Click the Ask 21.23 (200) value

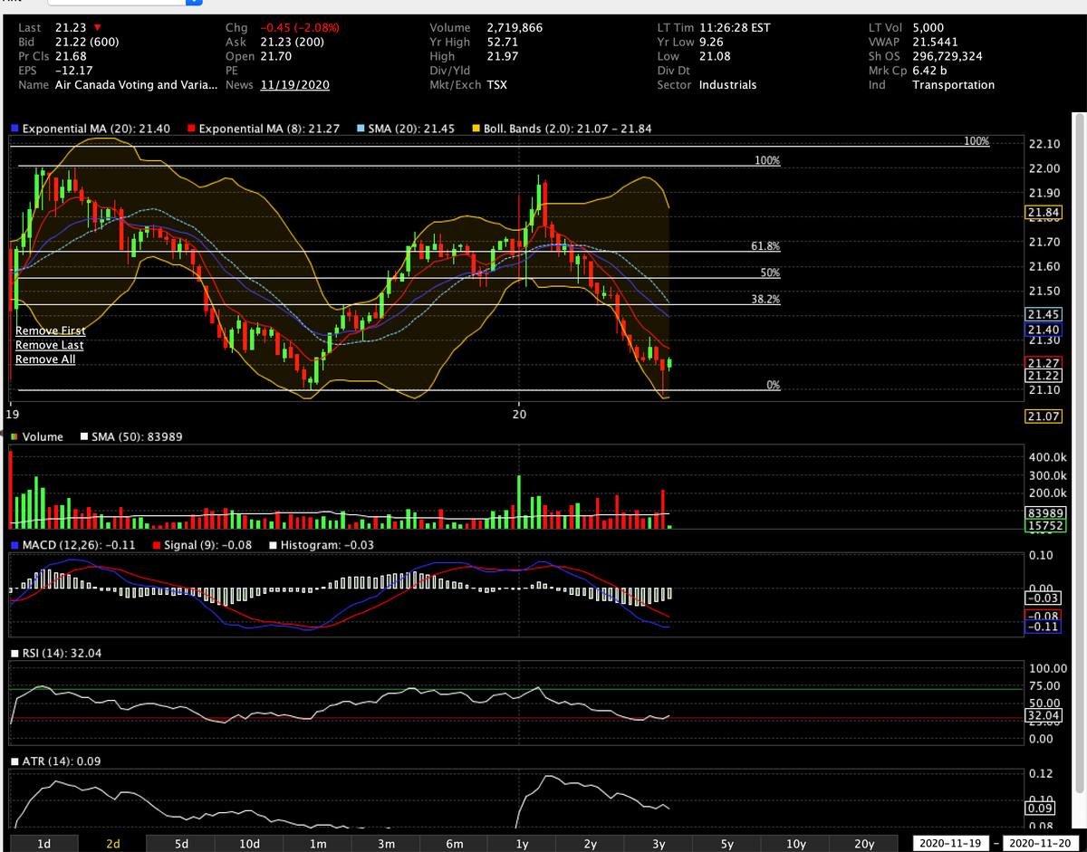pos(292,42)
